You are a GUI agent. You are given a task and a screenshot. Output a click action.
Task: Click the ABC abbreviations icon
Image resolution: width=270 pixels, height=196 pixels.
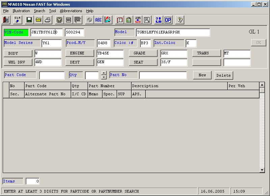pyautogui.click(x=99, y=20)
